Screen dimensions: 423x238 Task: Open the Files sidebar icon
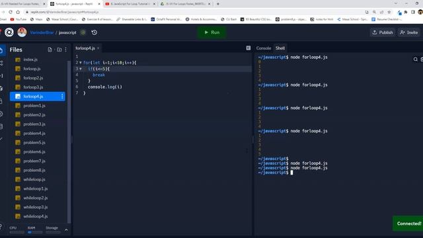(x=1, y=50)
